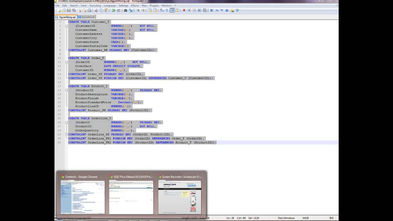Click the Copy toolbar icon
393x221 pixels.
[102, 10]
